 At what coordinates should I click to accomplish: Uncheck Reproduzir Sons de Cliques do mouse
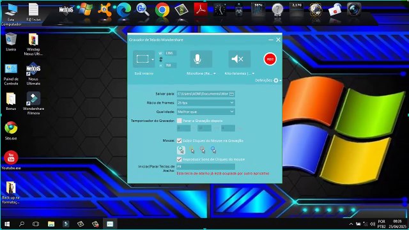pos(179,159)
